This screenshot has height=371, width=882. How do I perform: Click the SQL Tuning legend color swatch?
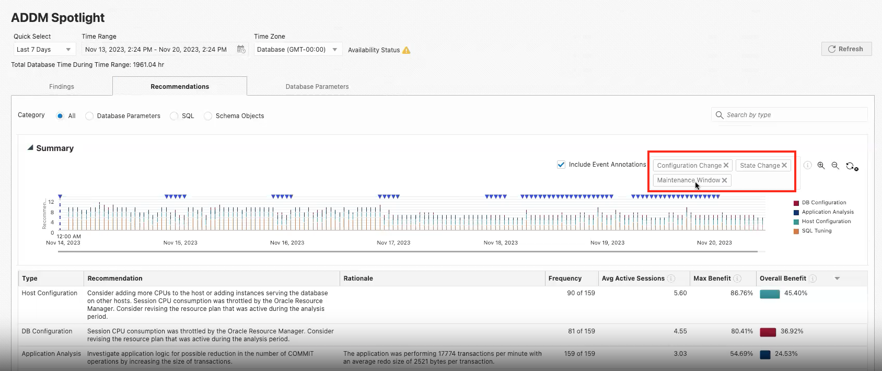(x=796, y=231)
